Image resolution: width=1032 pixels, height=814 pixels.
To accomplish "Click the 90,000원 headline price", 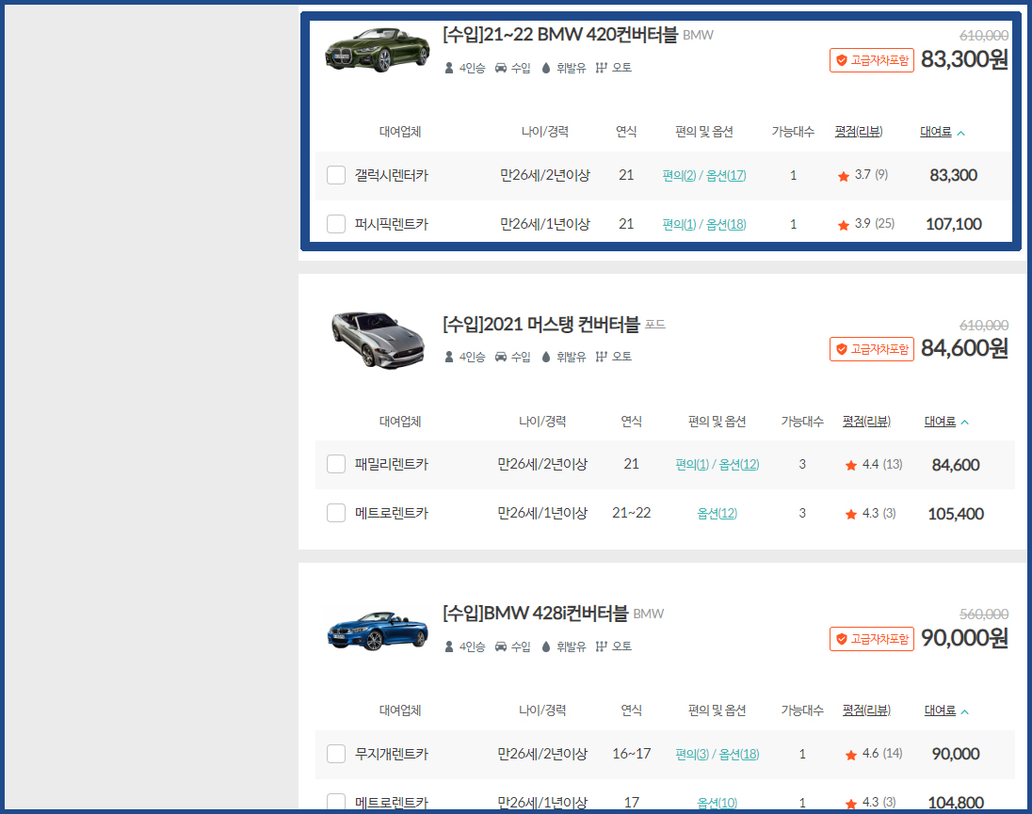I will point(964,637).
